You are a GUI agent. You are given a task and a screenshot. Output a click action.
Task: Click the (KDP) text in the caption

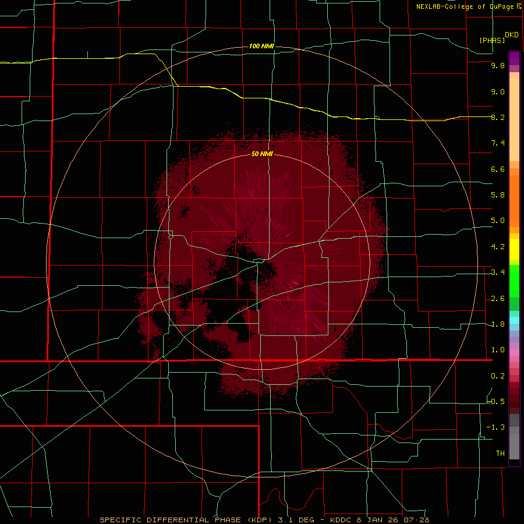pyautogui.click(x=261, y=520)
